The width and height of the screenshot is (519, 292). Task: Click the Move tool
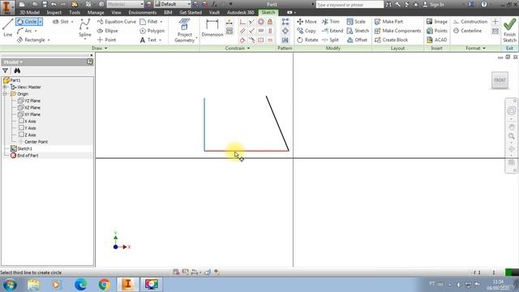[307, 22]
